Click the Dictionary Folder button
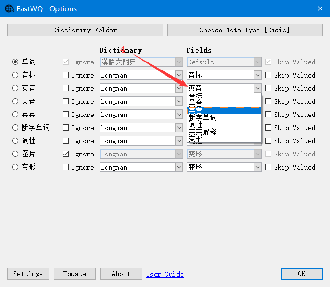This screenshot has height=287, width=330. pos(85,30)
